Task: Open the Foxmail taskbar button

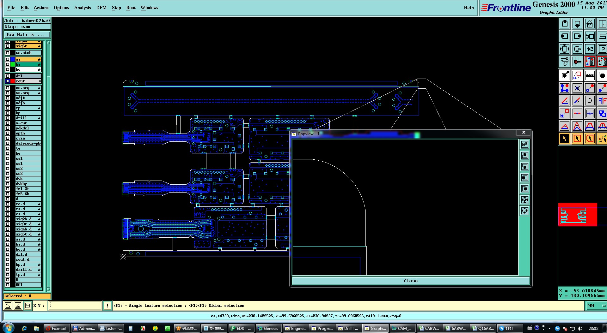Action: coord(56,328)
